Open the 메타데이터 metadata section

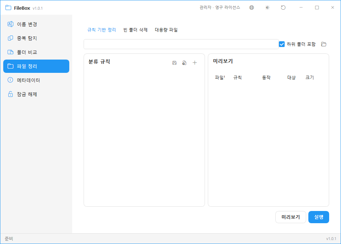[x=36, y=80]
